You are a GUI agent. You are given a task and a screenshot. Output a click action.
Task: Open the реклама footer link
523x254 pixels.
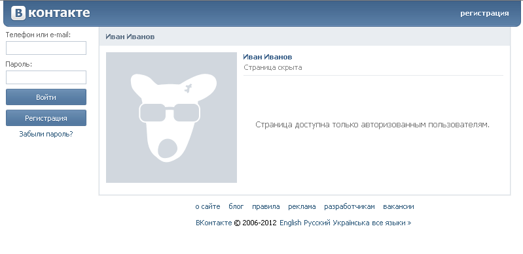click(302, 206)
